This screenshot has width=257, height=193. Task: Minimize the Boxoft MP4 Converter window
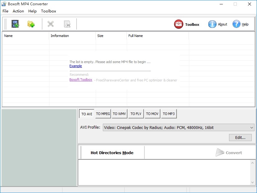click(x=221, y=4)
